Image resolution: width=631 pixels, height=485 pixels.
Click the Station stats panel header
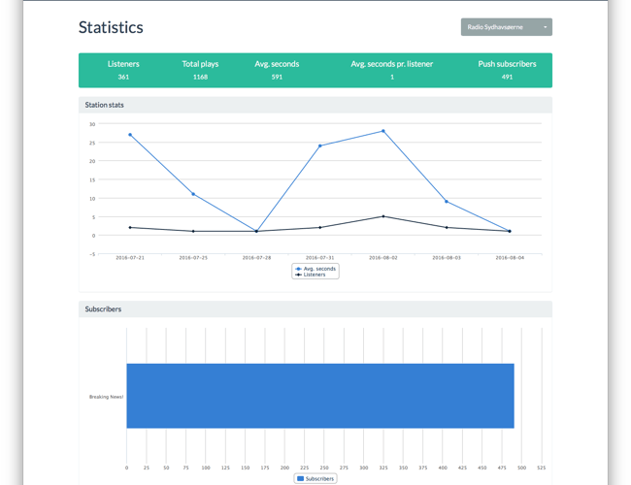[x=315, y=105]
